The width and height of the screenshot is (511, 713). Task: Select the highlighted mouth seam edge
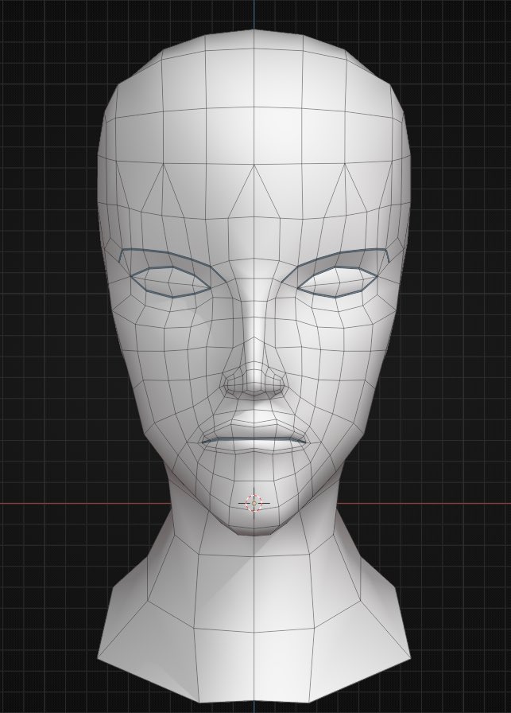(x=254, y=440)
